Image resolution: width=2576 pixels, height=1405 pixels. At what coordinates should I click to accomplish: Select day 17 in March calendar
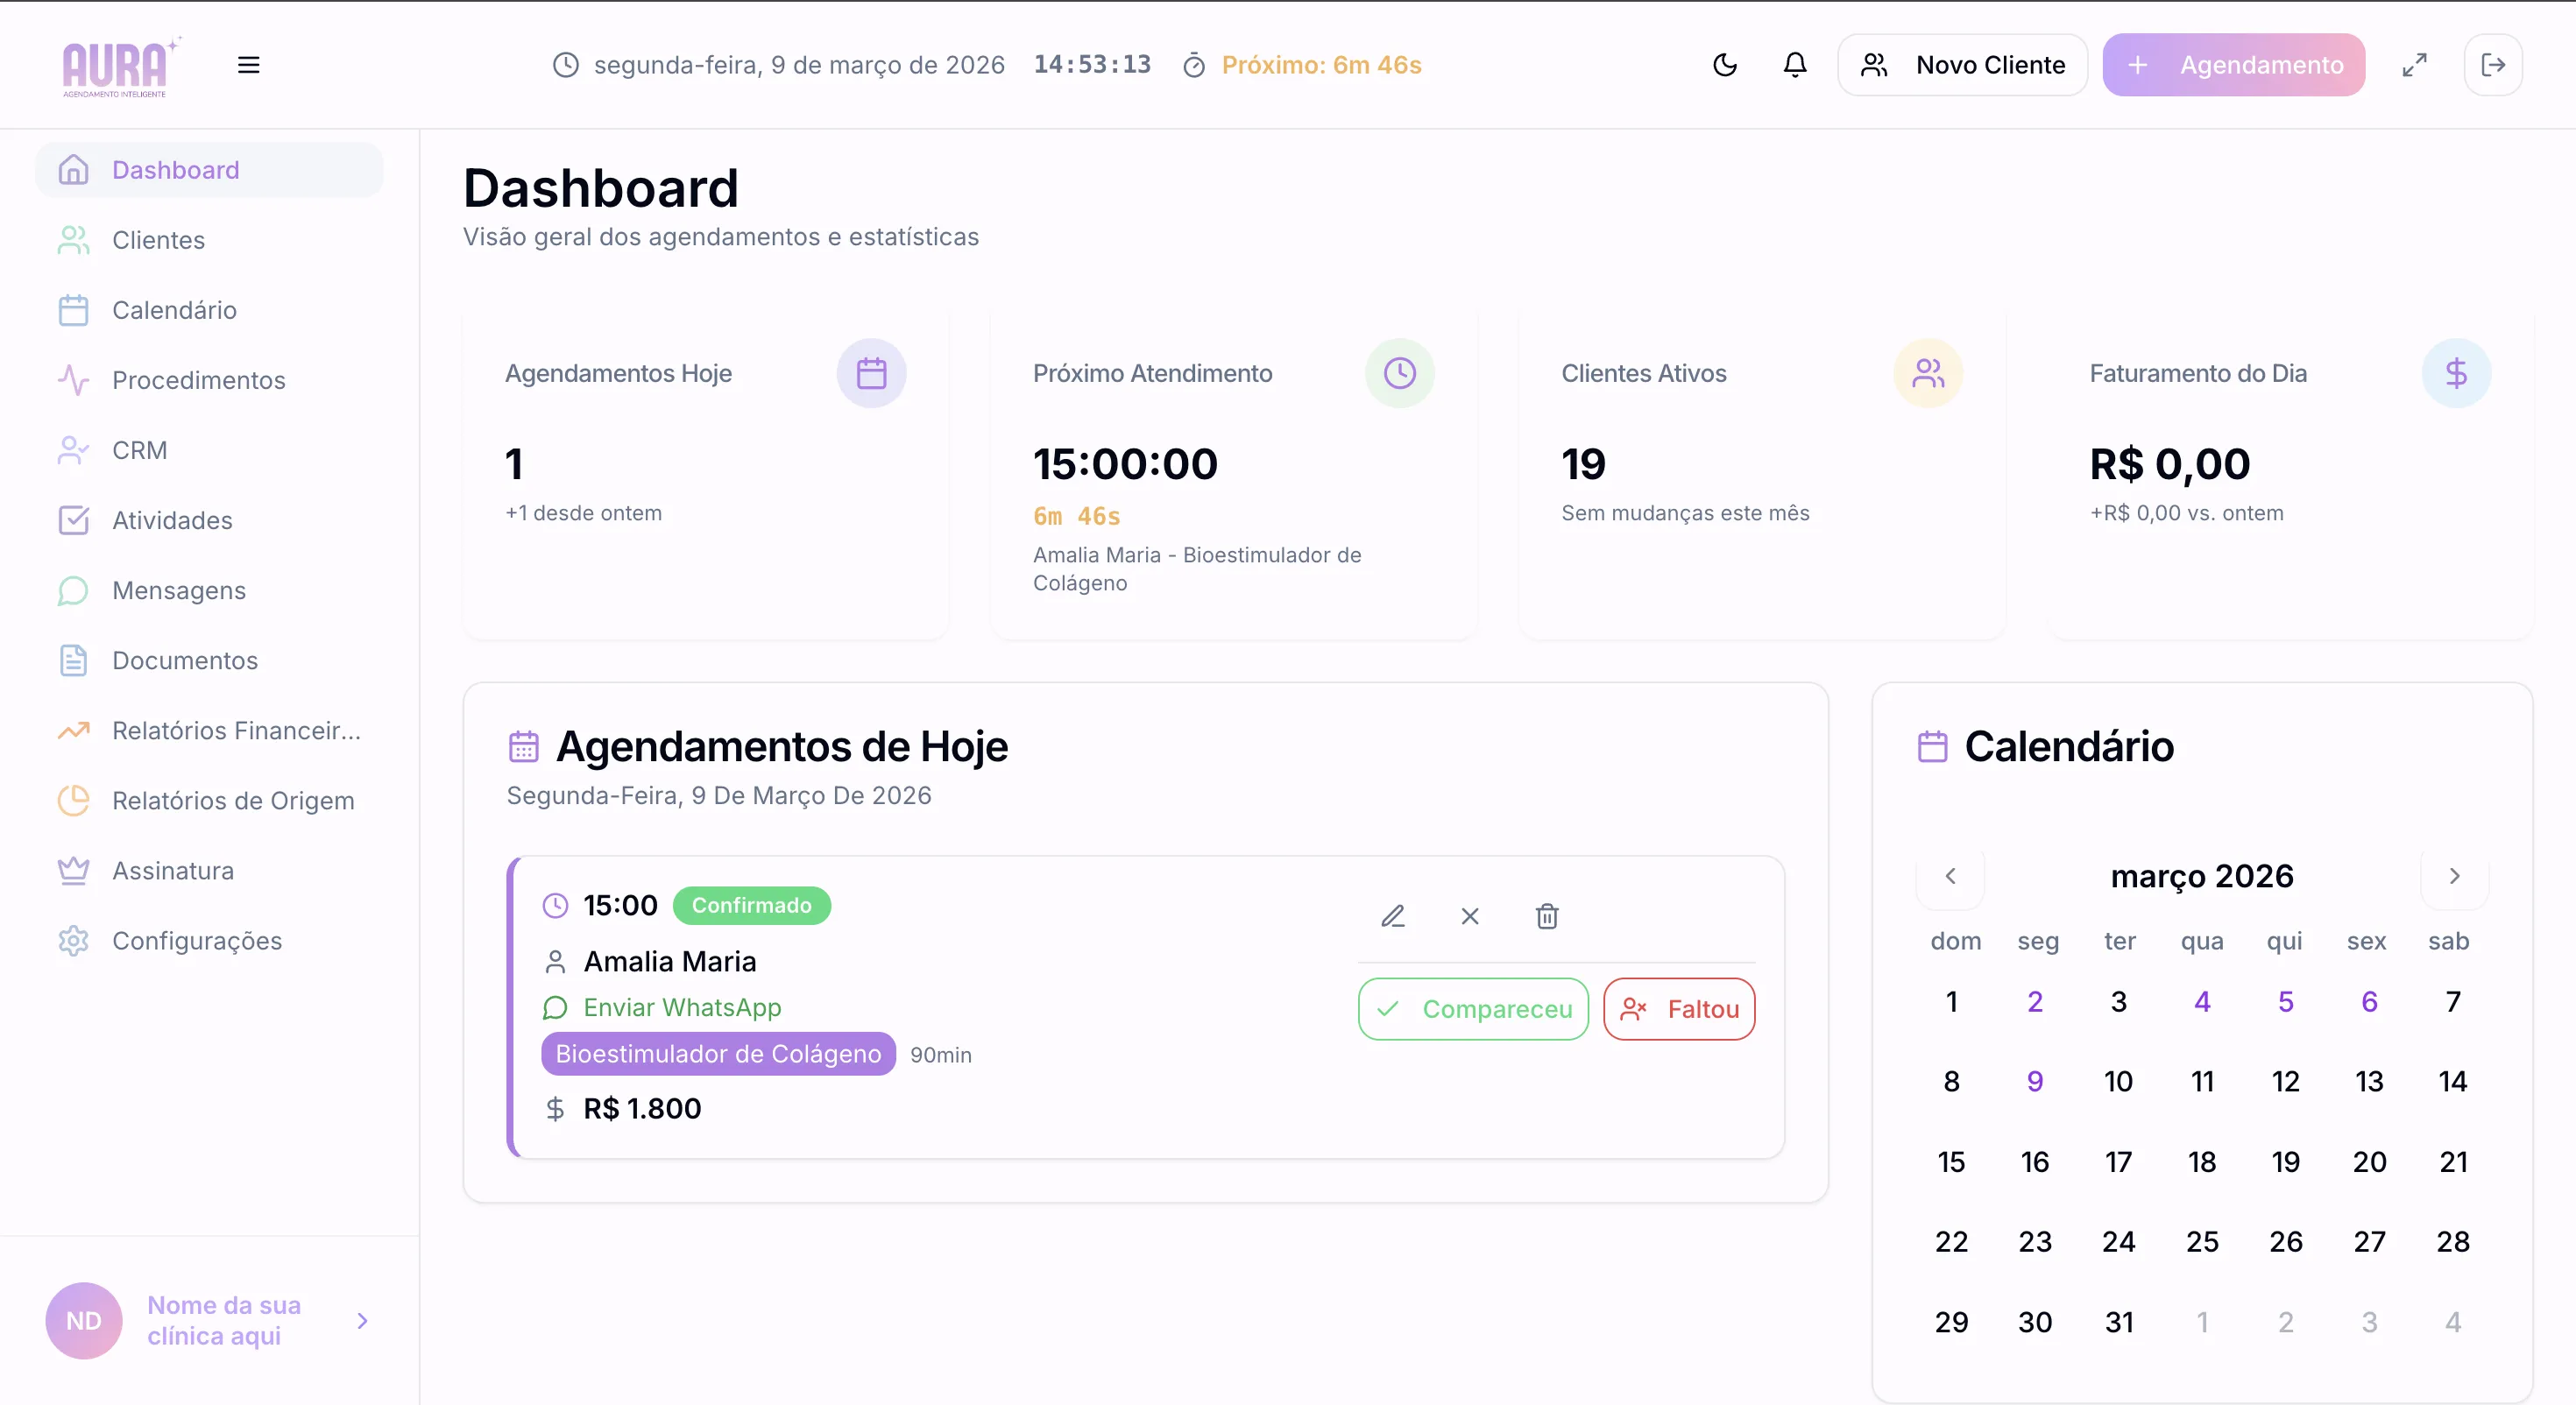point(2118,1162)
